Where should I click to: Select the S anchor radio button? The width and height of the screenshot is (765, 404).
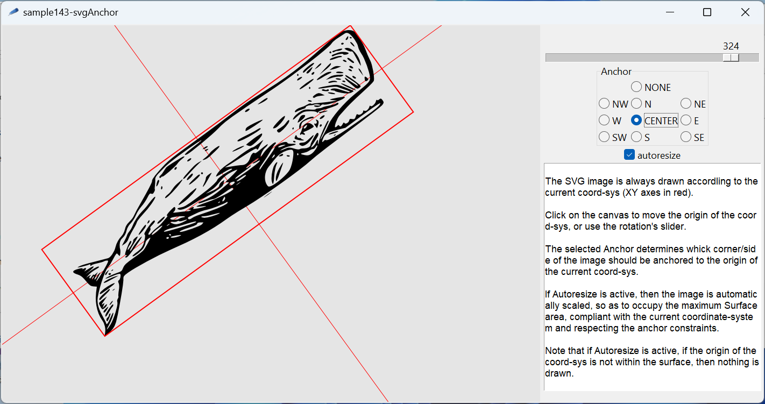pos(641,137)
